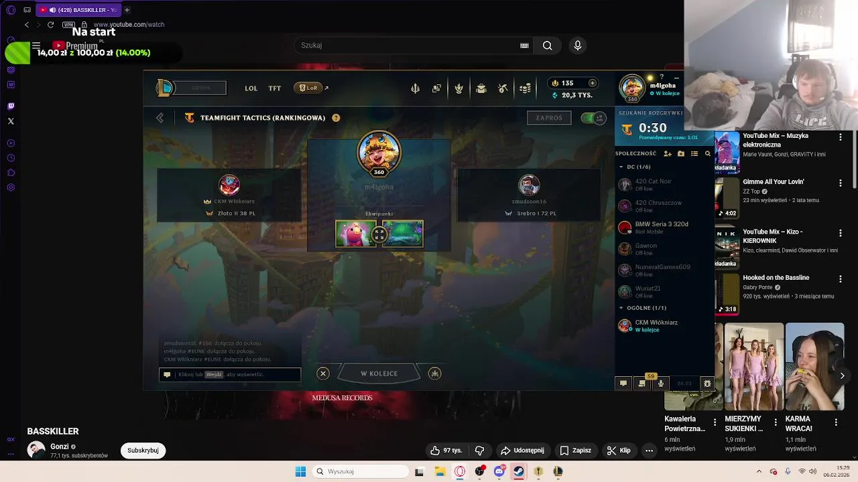Click the Windows Start button
Image resolution: width=858 pixels, height=482 pixels.
tap(300, 471)
